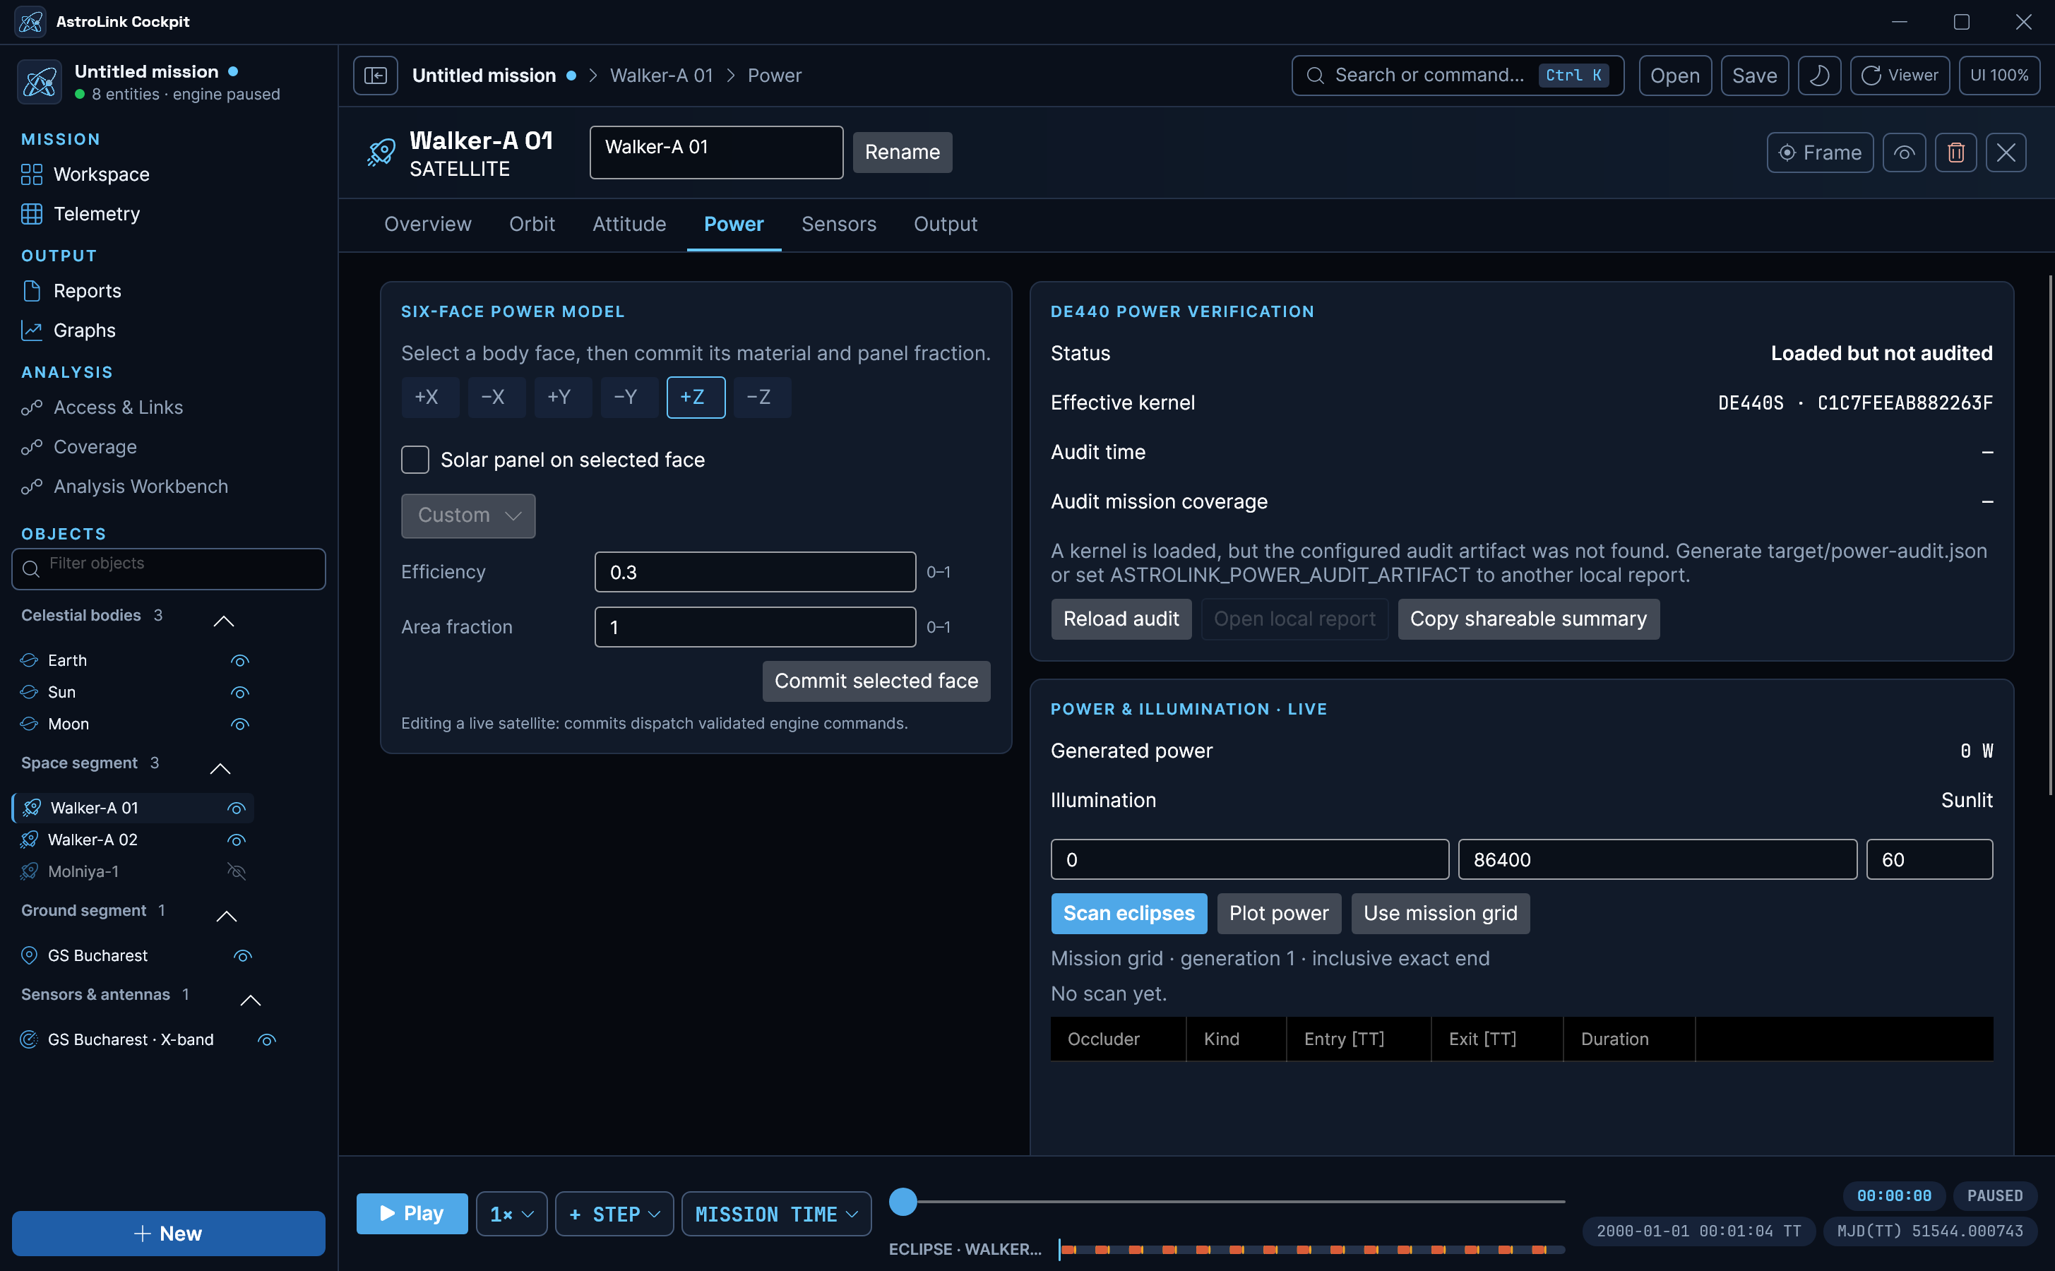The width and height of the screenshot is (2055, 1271).
Task: Toggle dark mode moon icon
Action: tap(1819, 76)
